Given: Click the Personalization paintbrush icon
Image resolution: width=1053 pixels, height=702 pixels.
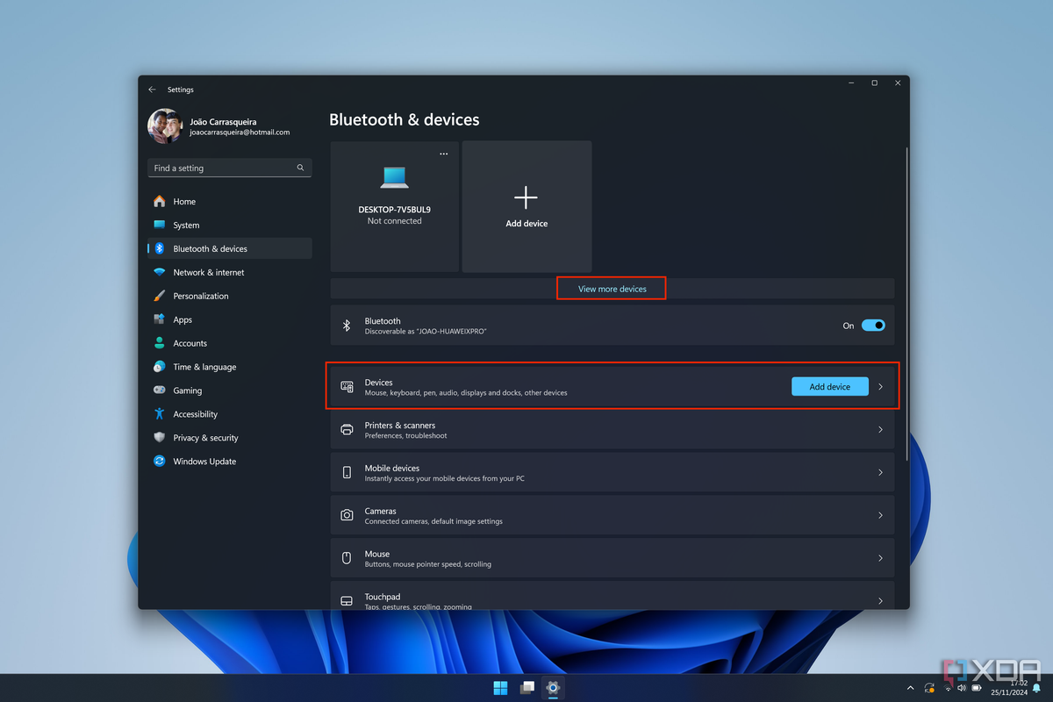Looking at the screenshot, I should 159,296.
